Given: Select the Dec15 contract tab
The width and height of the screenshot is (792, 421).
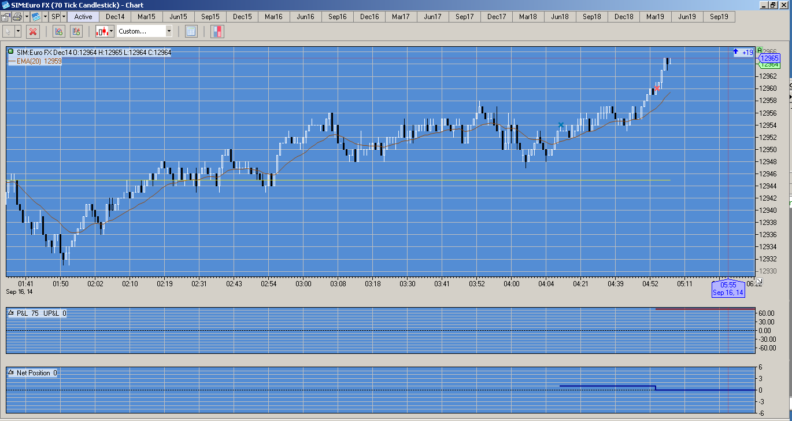Looking at the screenshot, I should [x=242, y=17].
